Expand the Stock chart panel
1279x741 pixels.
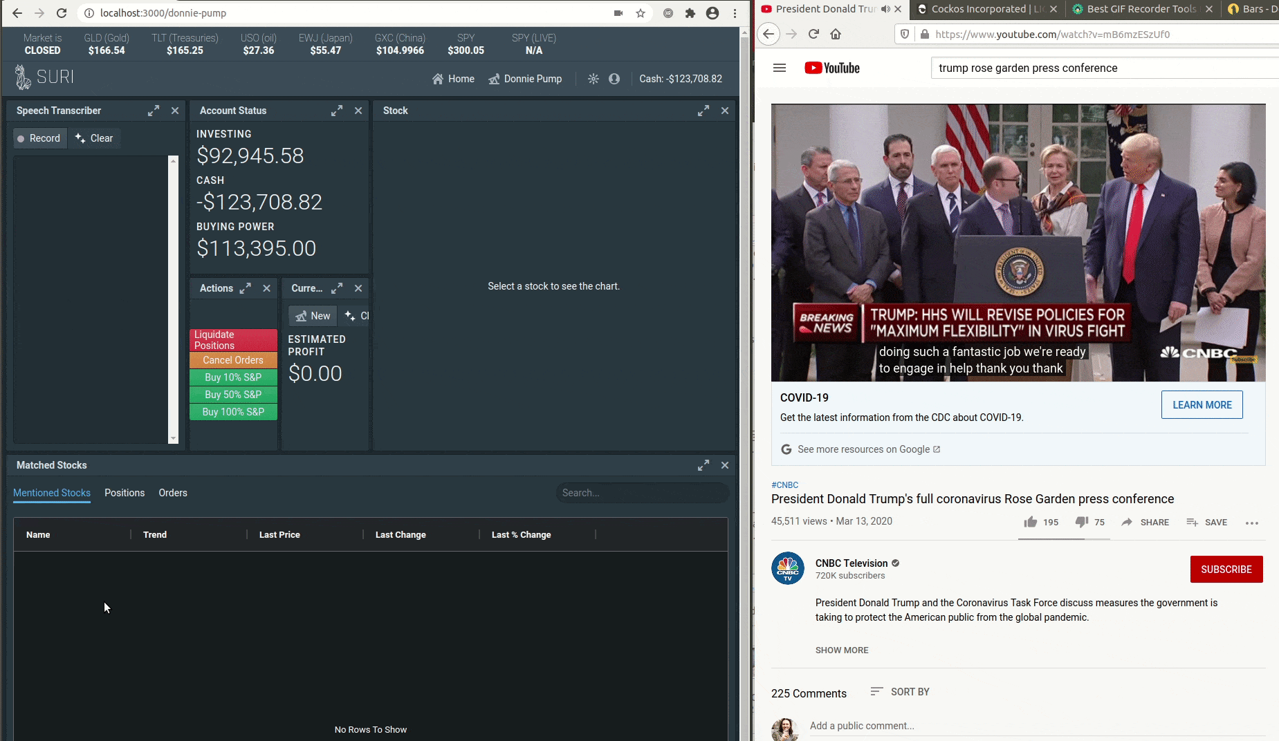tap(703, 111)
